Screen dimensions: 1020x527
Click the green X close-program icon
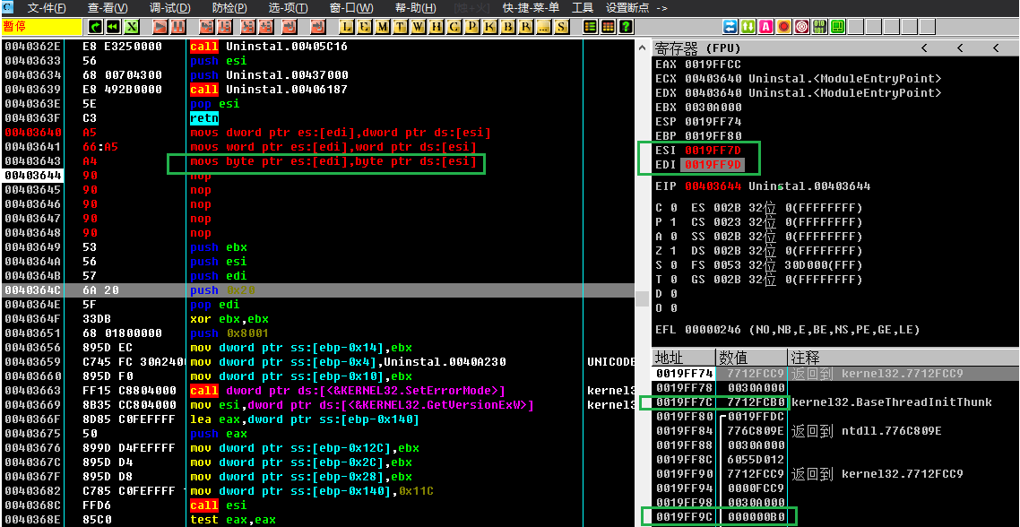tap(132, 27)
